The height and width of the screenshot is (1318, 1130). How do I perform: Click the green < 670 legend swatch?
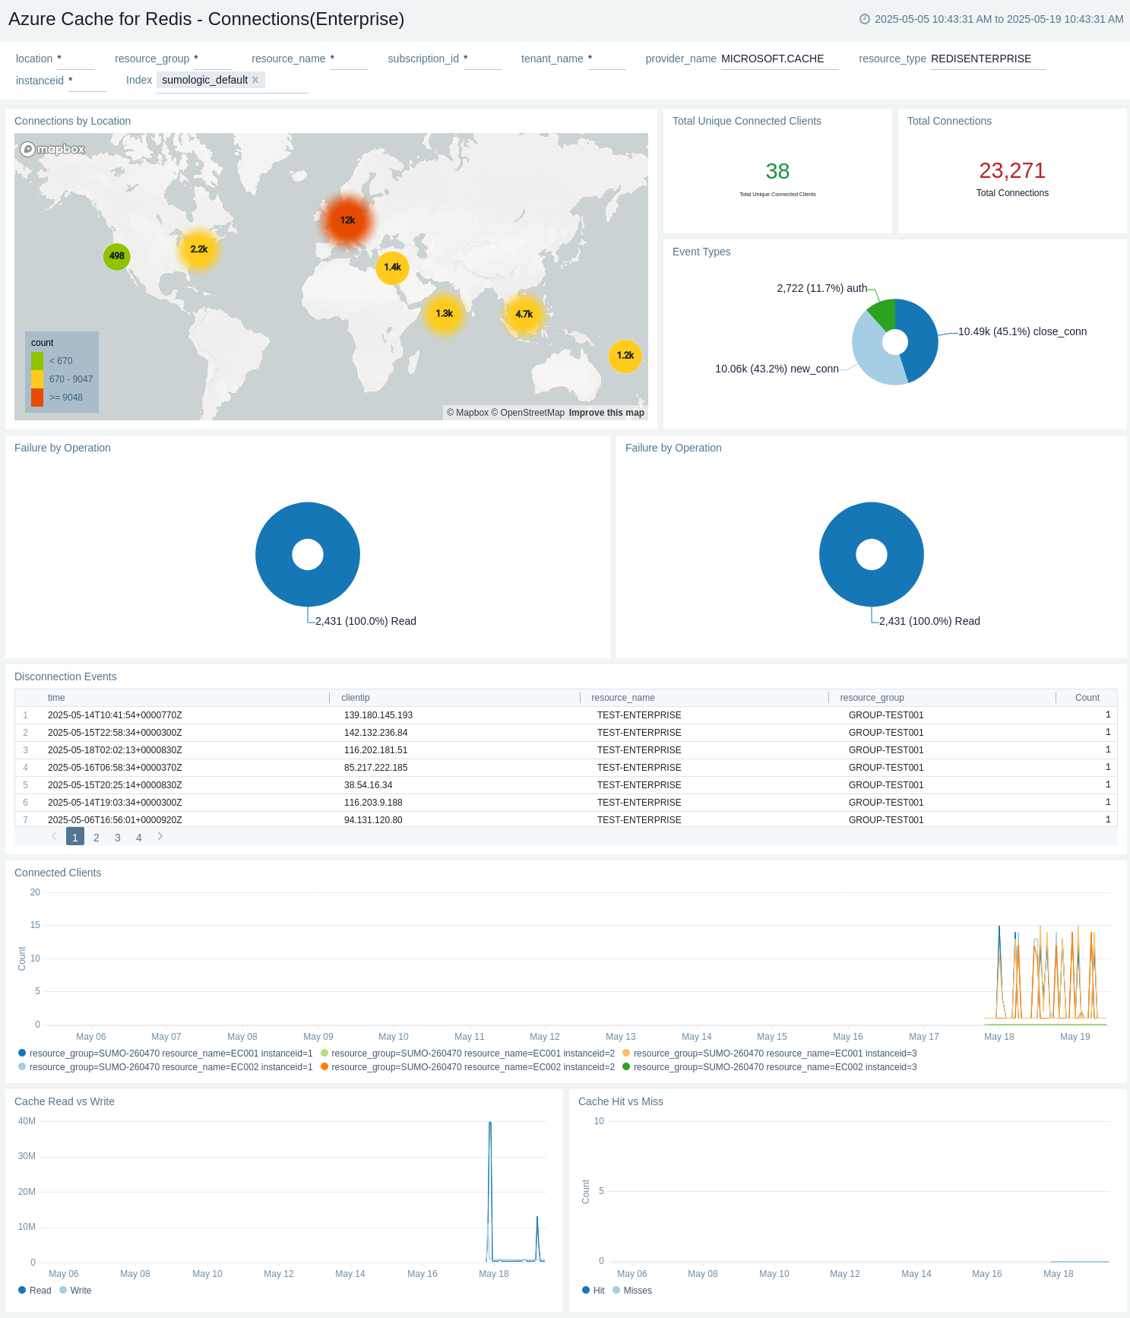point(37,361)
